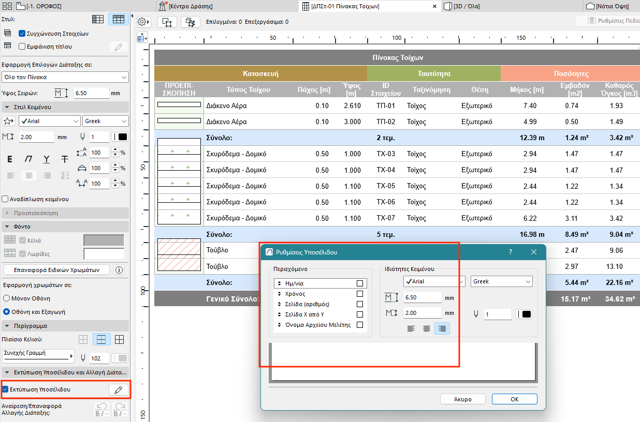Select center text alignment in footer dialog
The height and width of the screenshot is (422, 640).
426,328
